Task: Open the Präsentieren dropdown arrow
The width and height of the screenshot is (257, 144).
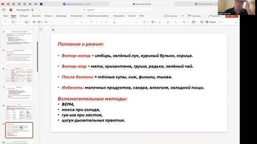Action: [x=204, y=16]
